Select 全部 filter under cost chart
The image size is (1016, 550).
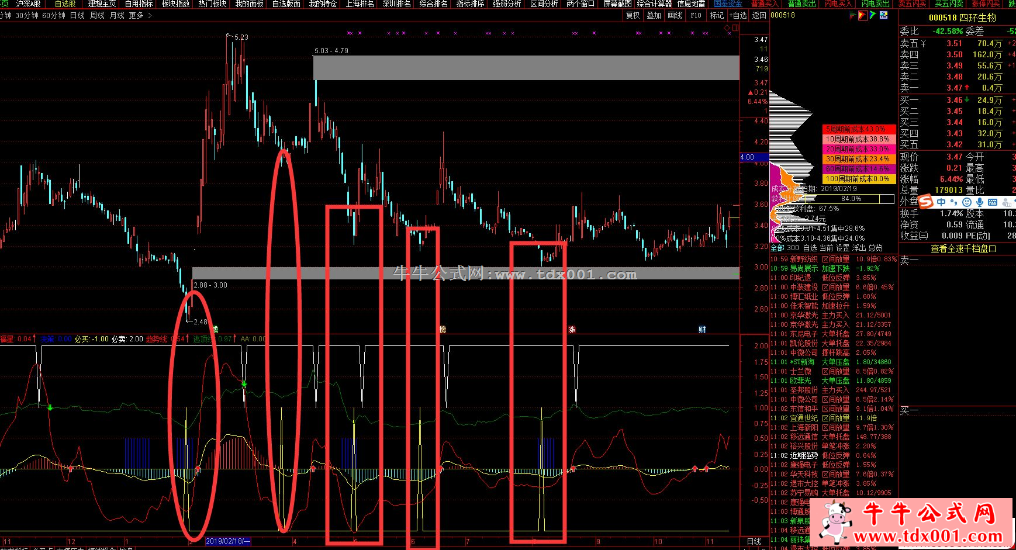pyautogui.click(x=777, y=248)
